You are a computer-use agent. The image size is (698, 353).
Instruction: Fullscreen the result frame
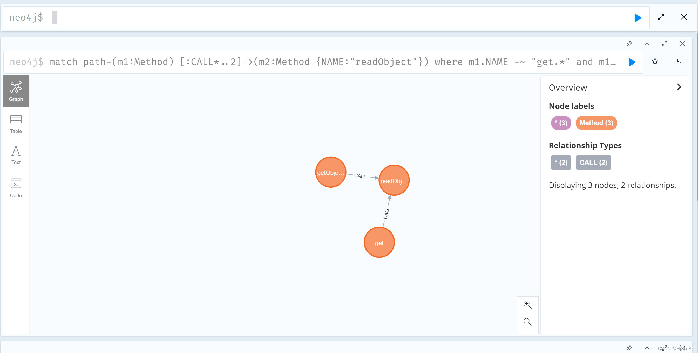[x=665, y=44]
